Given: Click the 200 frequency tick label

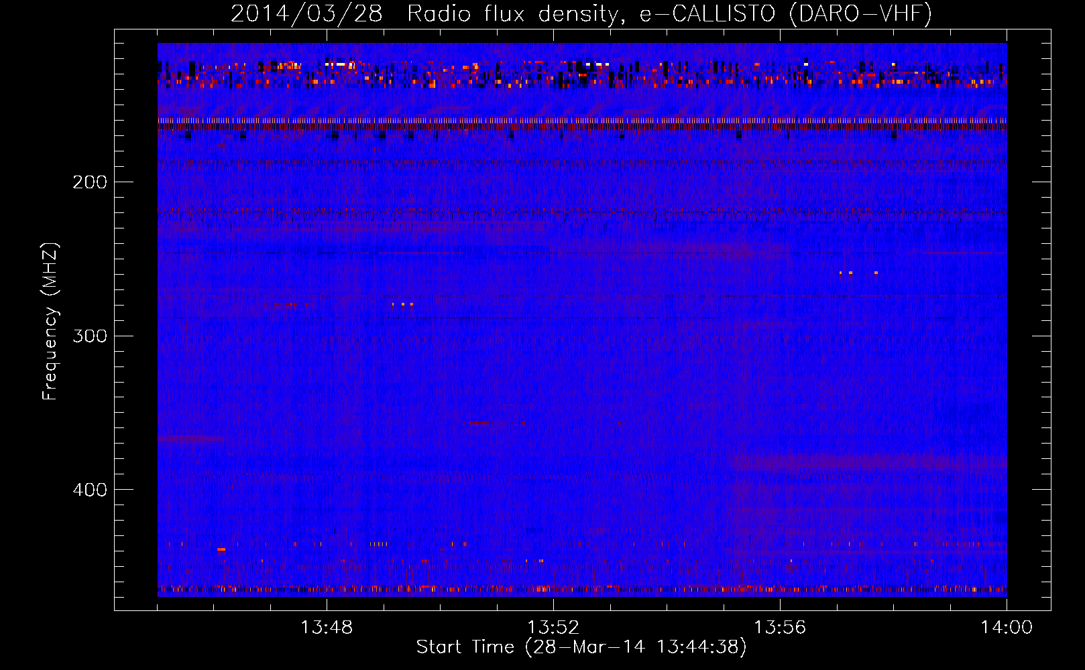Looking at the screenshot, I should pos(90,182).
